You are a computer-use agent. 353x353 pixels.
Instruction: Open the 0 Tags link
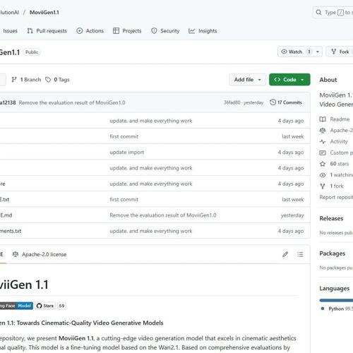tap(57, 80)
